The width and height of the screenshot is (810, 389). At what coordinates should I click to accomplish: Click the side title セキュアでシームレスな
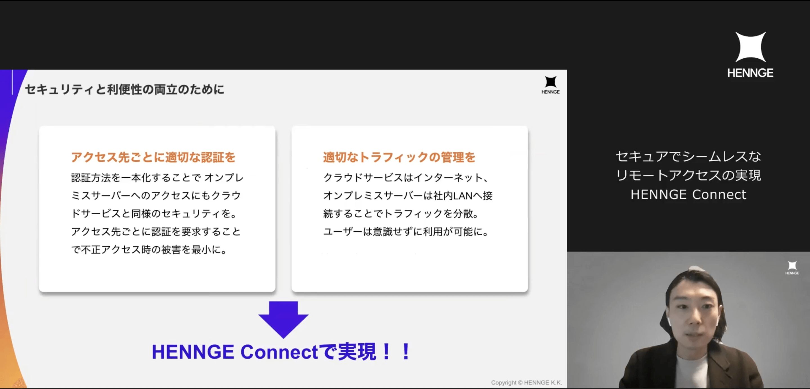coord(688,156)
